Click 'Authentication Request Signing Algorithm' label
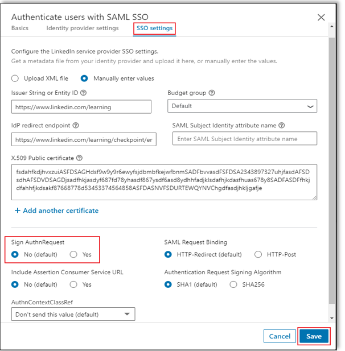This screenshot has height=351, width=345. tap(223, 272)
